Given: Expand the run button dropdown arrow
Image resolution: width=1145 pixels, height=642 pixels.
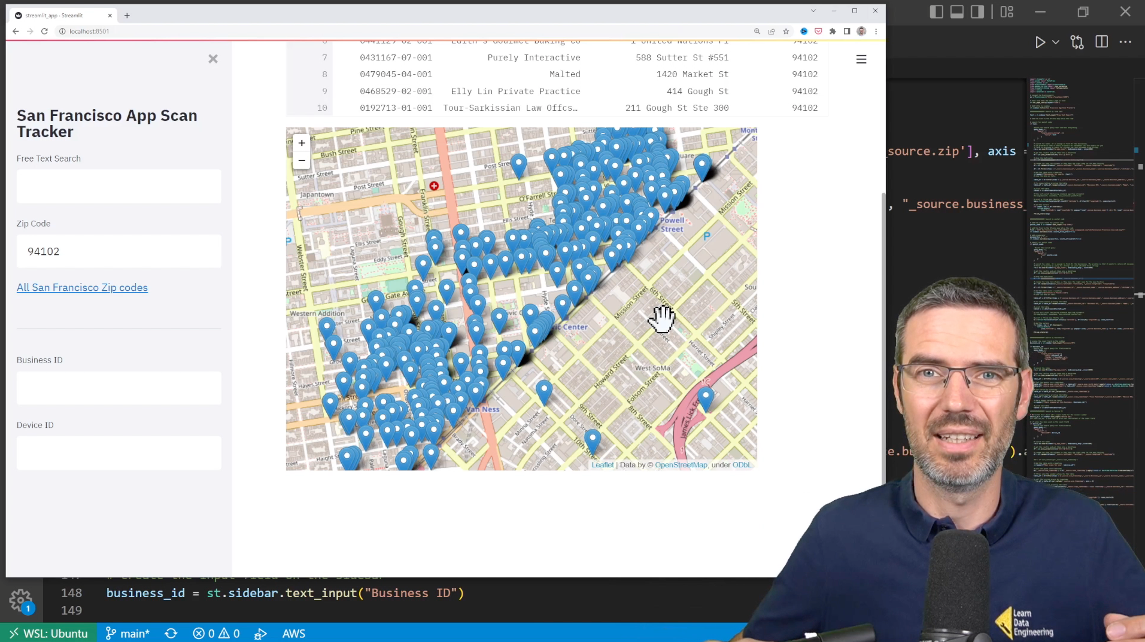Looking at the screenshot, I should (1056, 42).
